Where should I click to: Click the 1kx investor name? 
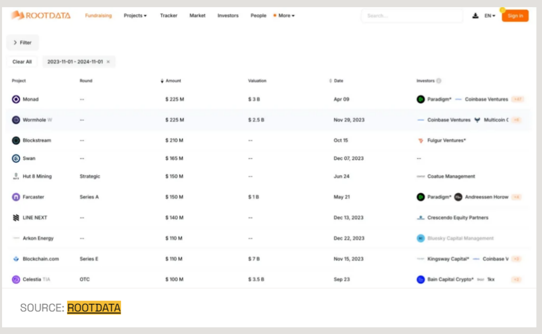[x=491, y=279]
